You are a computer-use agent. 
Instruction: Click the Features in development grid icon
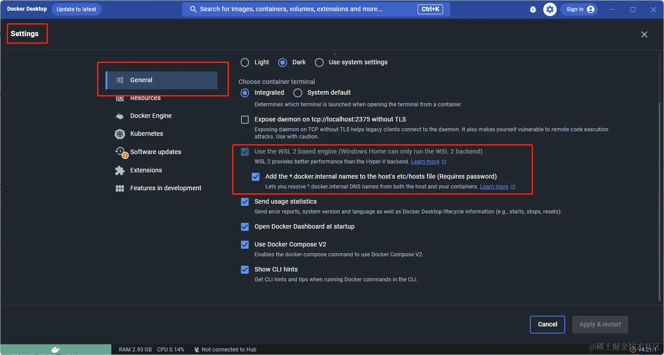click(x=119, y=188)
